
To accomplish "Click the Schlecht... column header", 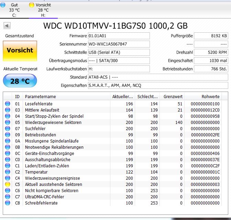I will click(147, 97).
